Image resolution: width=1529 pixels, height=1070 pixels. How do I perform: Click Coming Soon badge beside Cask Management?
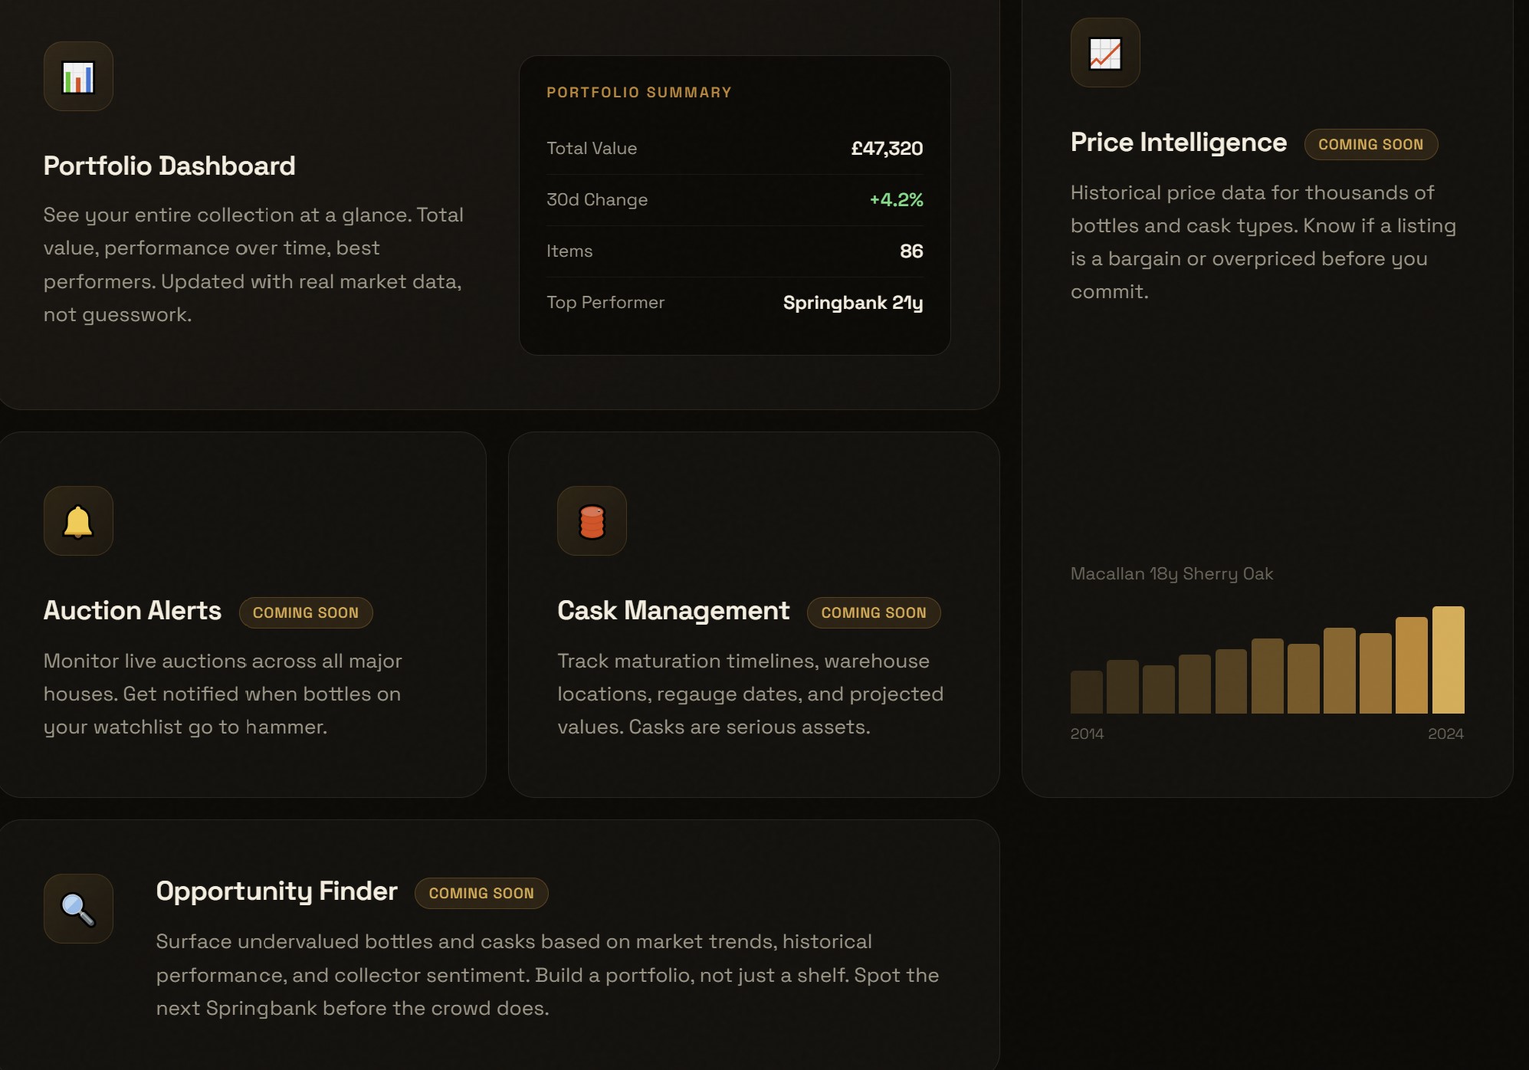coord(874,613)
